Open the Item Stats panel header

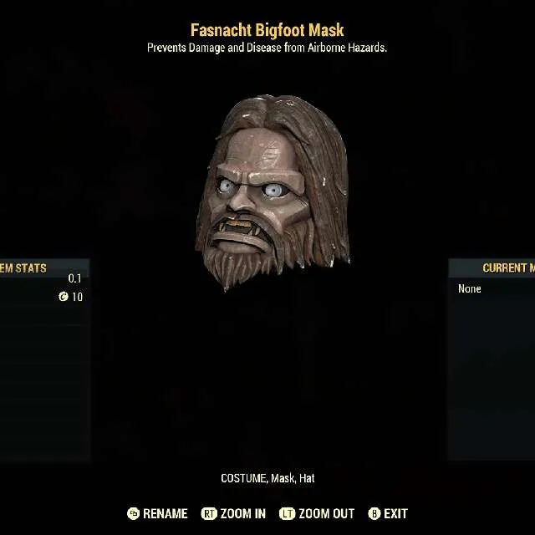[44, 267]
